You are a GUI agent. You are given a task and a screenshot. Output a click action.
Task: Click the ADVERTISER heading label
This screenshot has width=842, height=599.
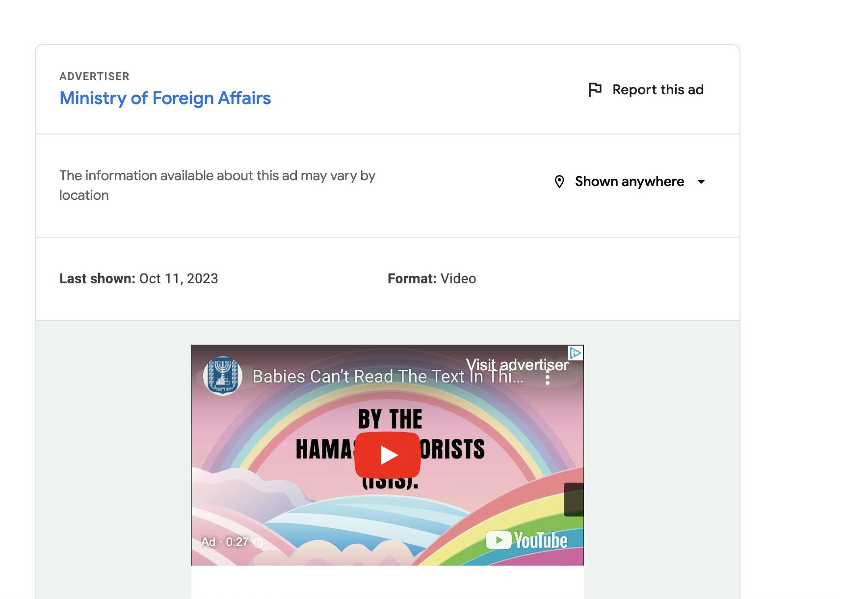(94, 77)
